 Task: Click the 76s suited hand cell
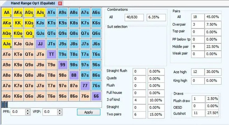pos(96,86)
